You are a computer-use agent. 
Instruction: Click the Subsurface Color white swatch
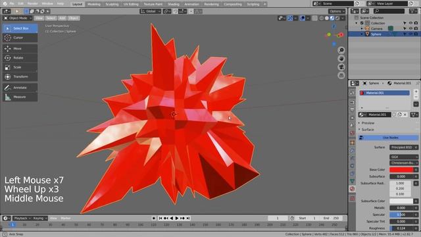tap(401, 201)
